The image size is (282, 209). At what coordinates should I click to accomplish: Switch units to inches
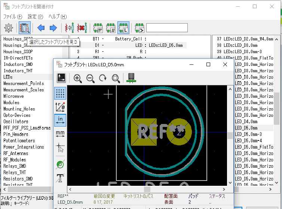60,120
